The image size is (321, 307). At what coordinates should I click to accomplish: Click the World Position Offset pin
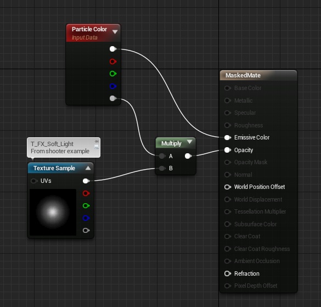(x=228, y=187)
